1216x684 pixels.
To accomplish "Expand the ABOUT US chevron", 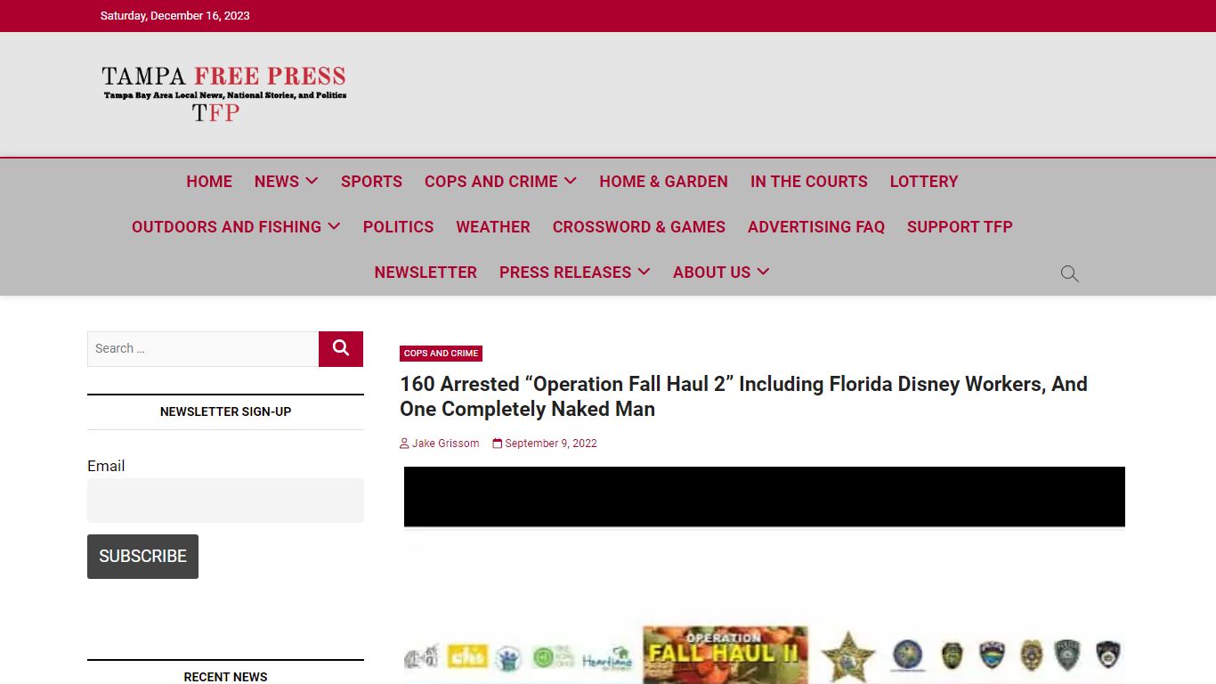I will [763, 272].
